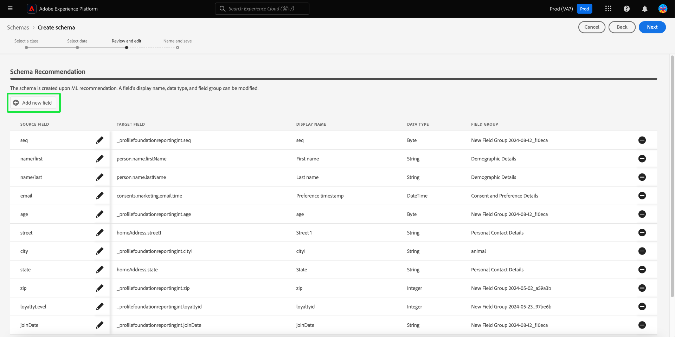
Task: Remove the name/first field row
Action: coord(642,159)
